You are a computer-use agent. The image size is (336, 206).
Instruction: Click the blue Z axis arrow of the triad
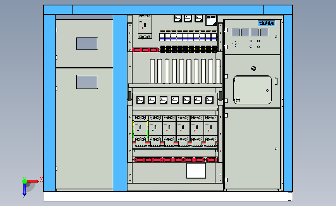coord(24,190)
